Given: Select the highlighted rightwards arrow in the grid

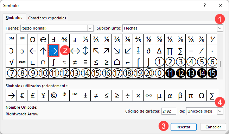Looking at the screenshot, I should click(x=53, y=51).
